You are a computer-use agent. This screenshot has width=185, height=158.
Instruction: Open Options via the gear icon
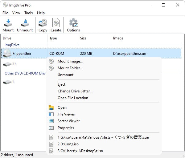click(x=74, y=22)
